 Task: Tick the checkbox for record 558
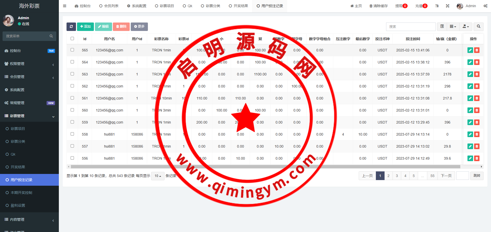point(72,134)
